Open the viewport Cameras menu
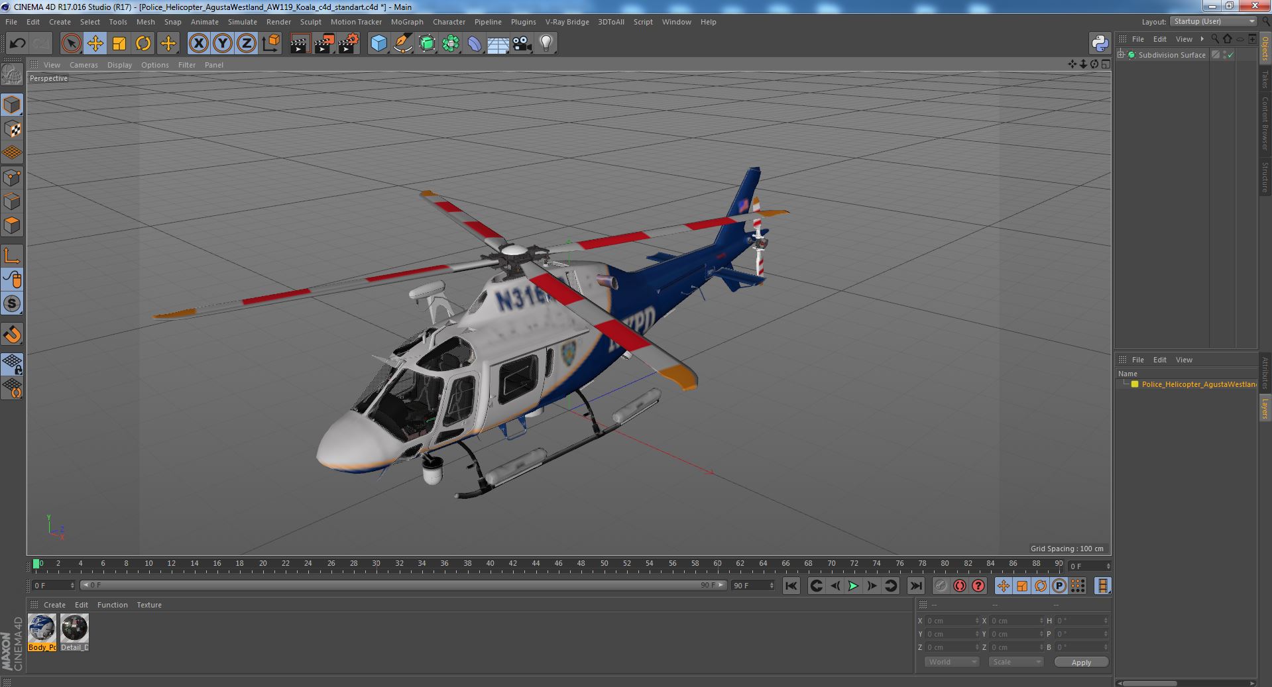The image size is (1272, 687). tap(84, 65)
